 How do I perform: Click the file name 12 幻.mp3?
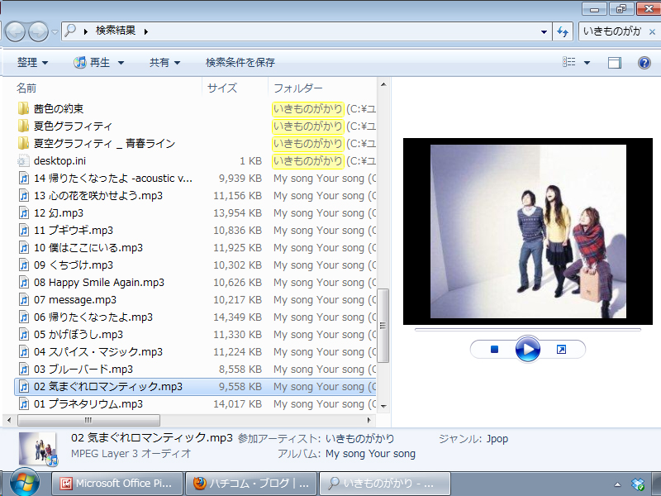59,213
